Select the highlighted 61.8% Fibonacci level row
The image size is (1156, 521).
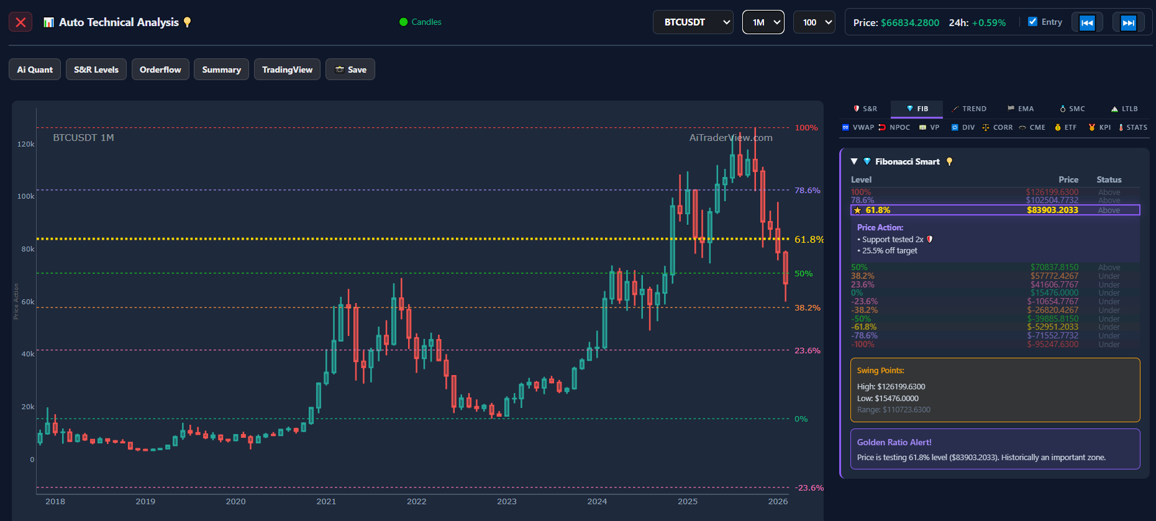994,210
